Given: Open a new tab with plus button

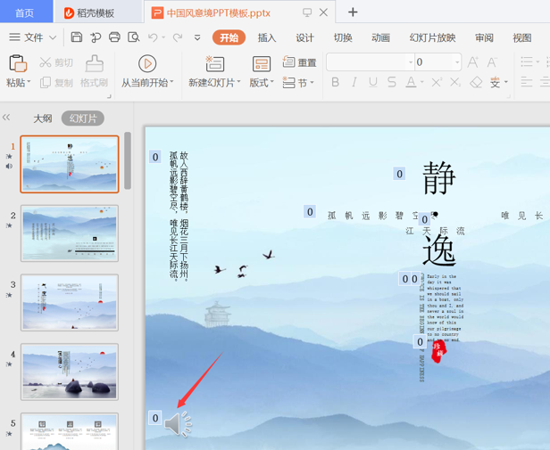Looking at the screenshot, I should (353, 12).
